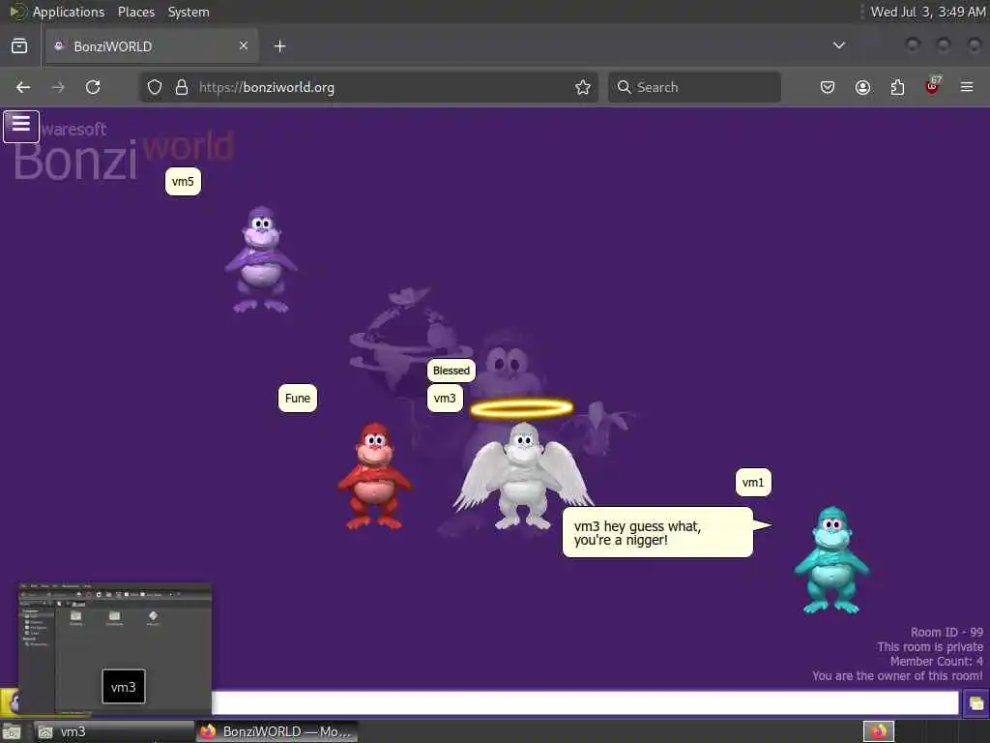Bookmark this page with the star icon
Screen dimensions: 990x743
(583, 87)
